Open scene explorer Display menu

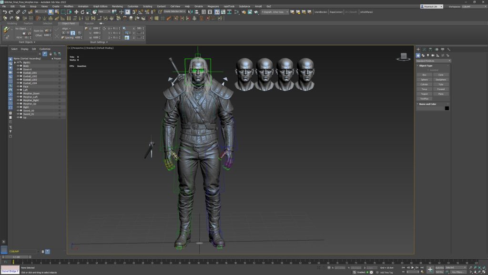[25, 49]
